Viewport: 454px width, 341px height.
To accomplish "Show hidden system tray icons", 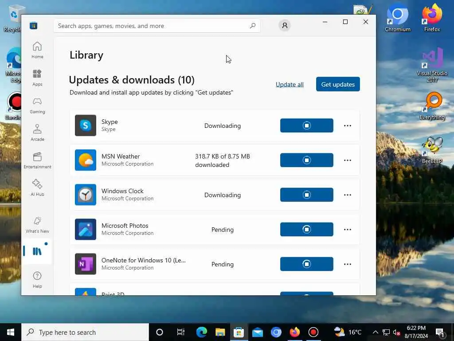I will tap(375, 332).
